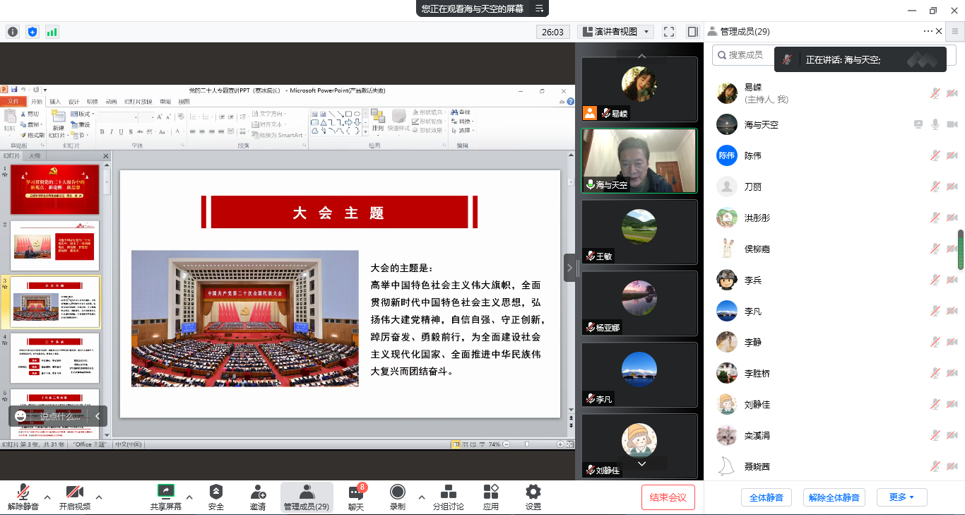Switch to 动画 tab in shared PowerPoint
This screenshot has width=965, height=515.
111,101
